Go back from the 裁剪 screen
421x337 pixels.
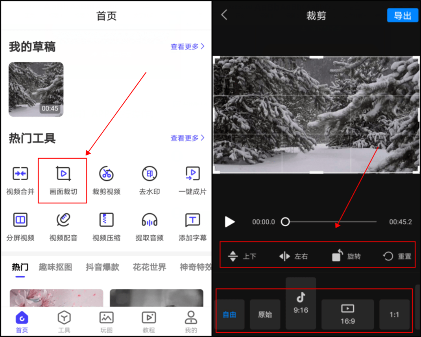pos(224,15)
